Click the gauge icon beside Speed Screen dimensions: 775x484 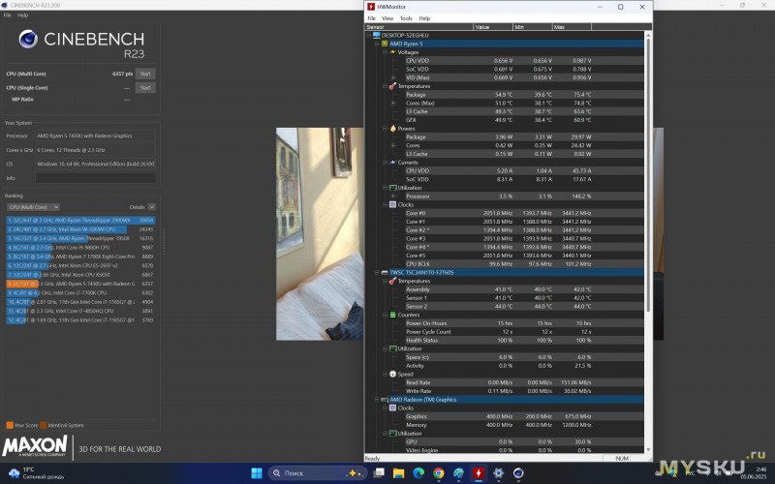392,374
